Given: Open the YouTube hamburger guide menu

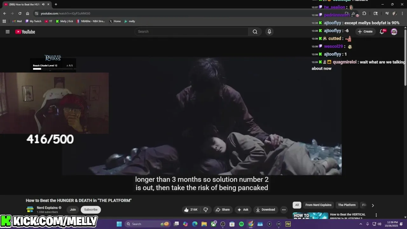Looking at the screenshot, I should (8, 31).
